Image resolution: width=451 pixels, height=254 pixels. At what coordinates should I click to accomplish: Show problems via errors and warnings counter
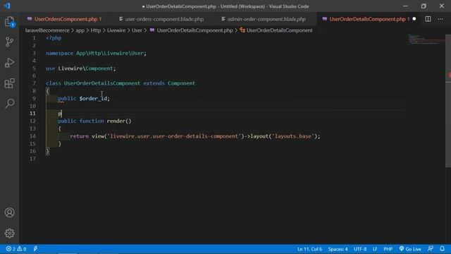[16, 249]
